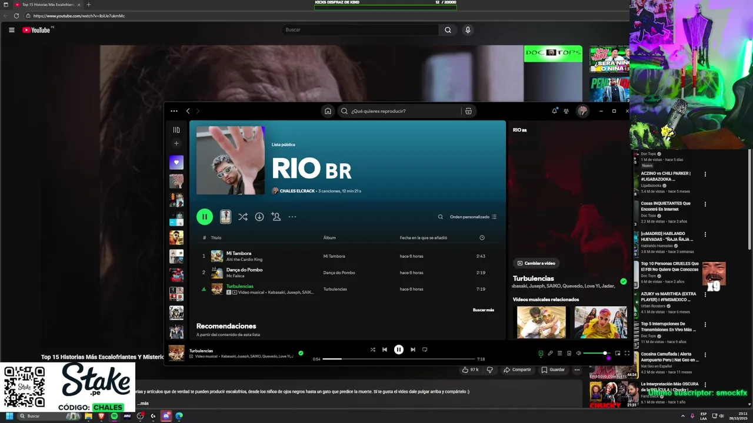Click green saved checkmark in player bar

(x=301, y=353)
